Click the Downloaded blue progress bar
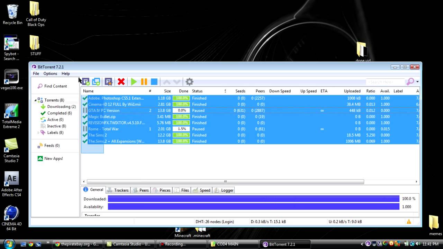The width and height of the screenshot is (443, 249). 253,199
